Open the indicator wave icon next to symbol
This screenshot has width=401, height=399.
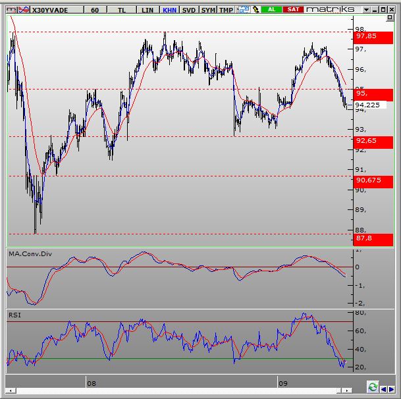click(24, 10)
